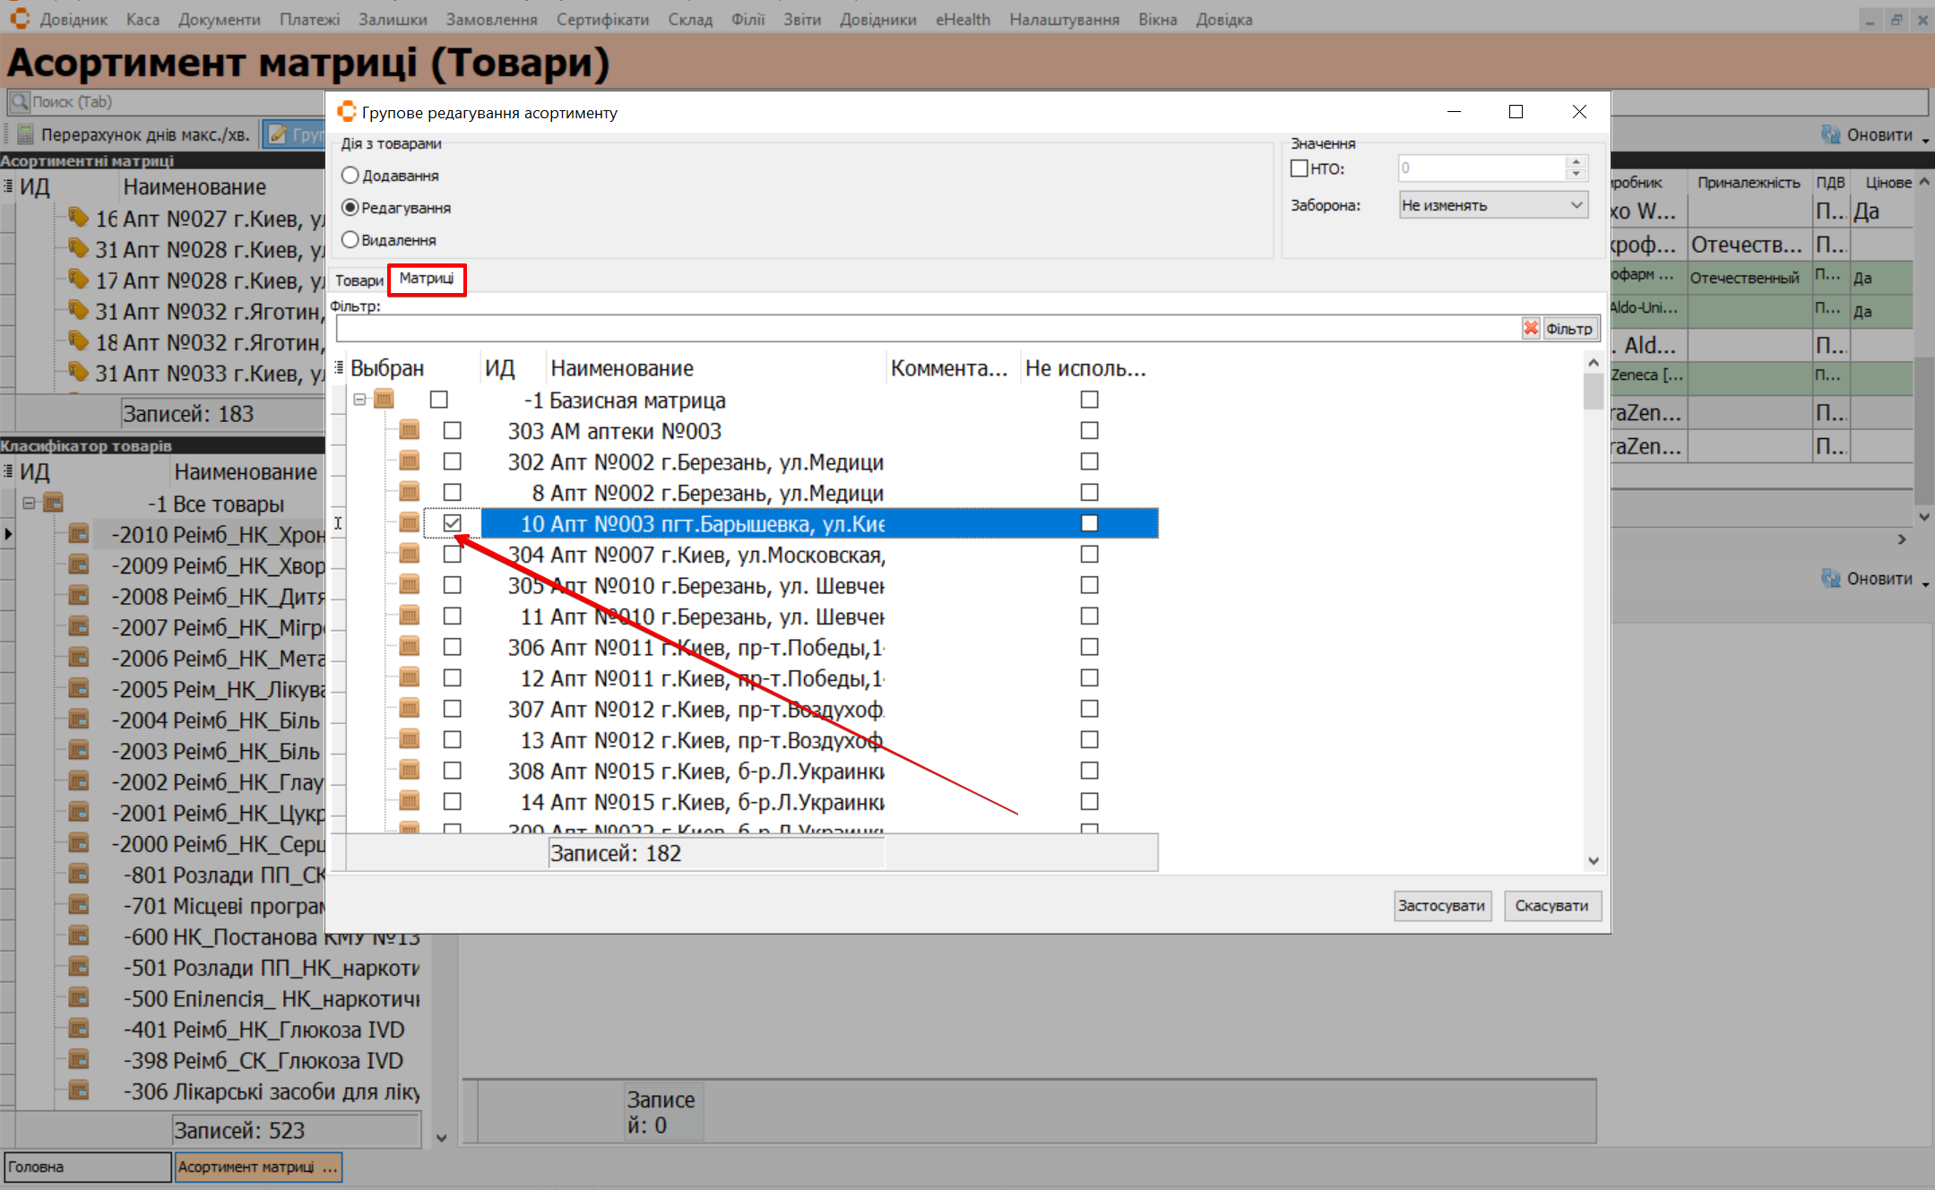Click the Оновити refresh icon at top right
Viewport: 1935px width, 1190px height.
click(1830, 134)
